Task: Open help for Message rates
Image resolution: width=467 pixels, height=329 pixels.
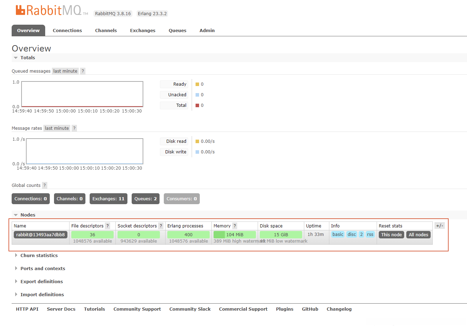Action: tap(74, 128)
